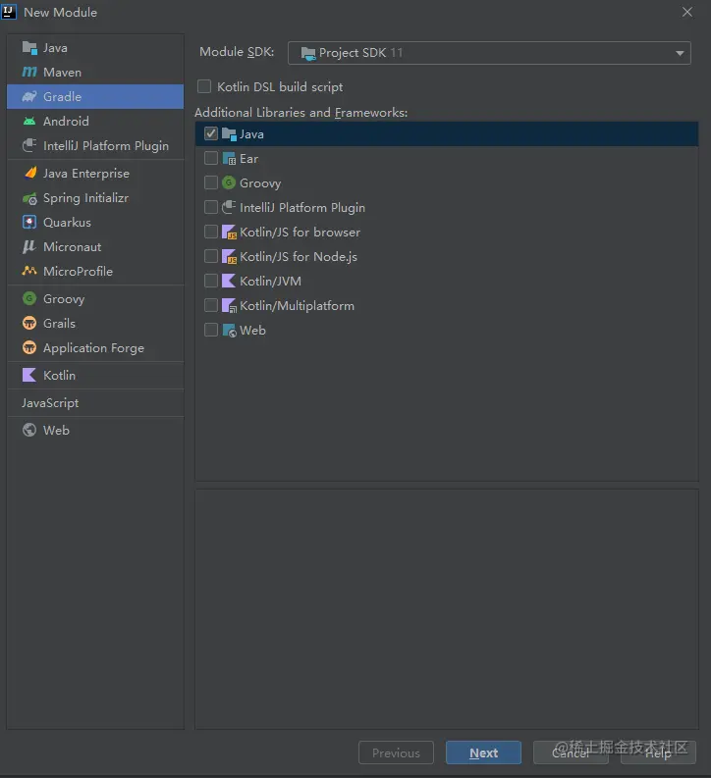Click 'Kotlin/JS for Node.js' framework label
Screen dimensions: 711x778
(x=299, y=256)
